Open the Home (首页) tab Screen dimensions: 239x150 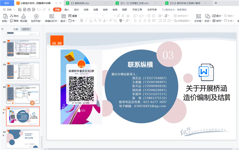(7, 3)
